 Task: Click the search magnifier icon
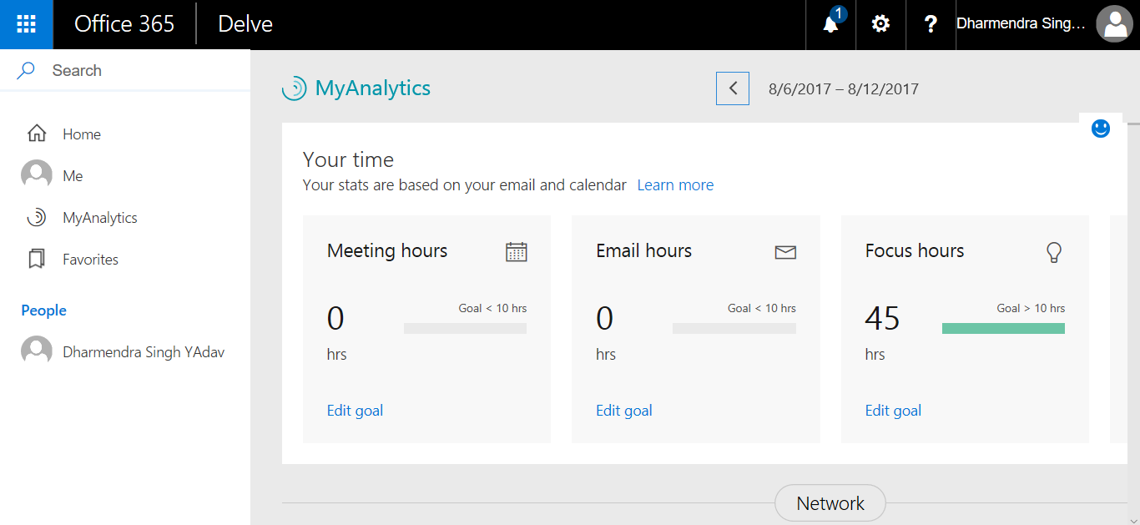click(x=24, y=69)
